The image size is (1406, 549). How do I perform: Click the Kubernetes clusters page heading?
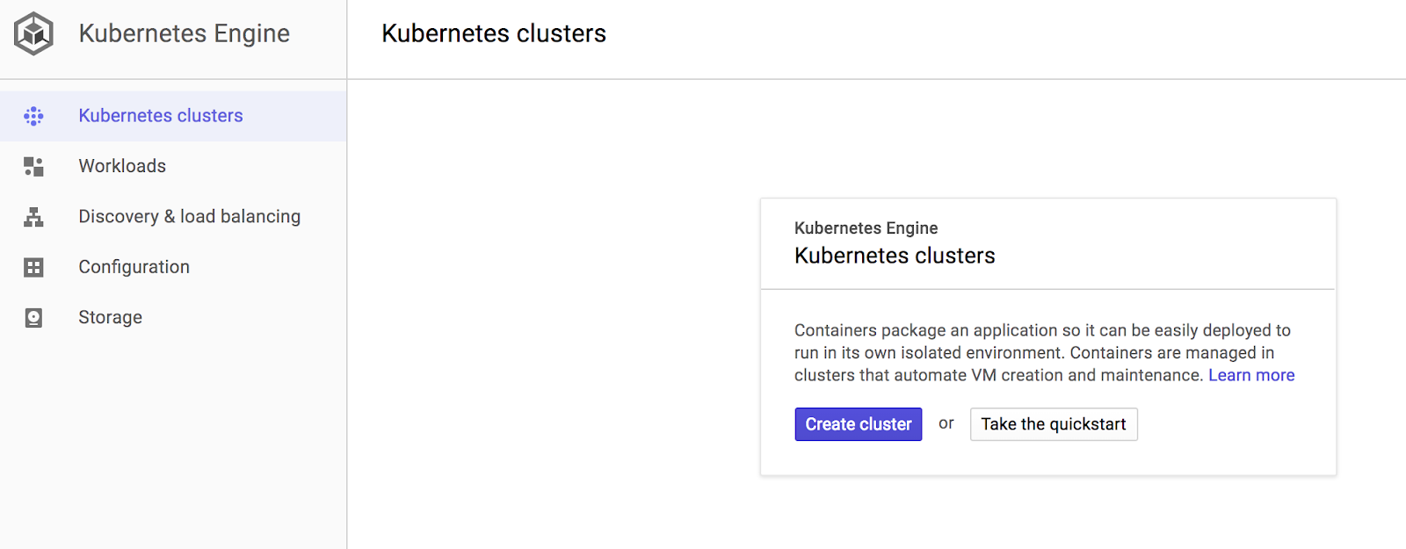click(x=493, y=33)
